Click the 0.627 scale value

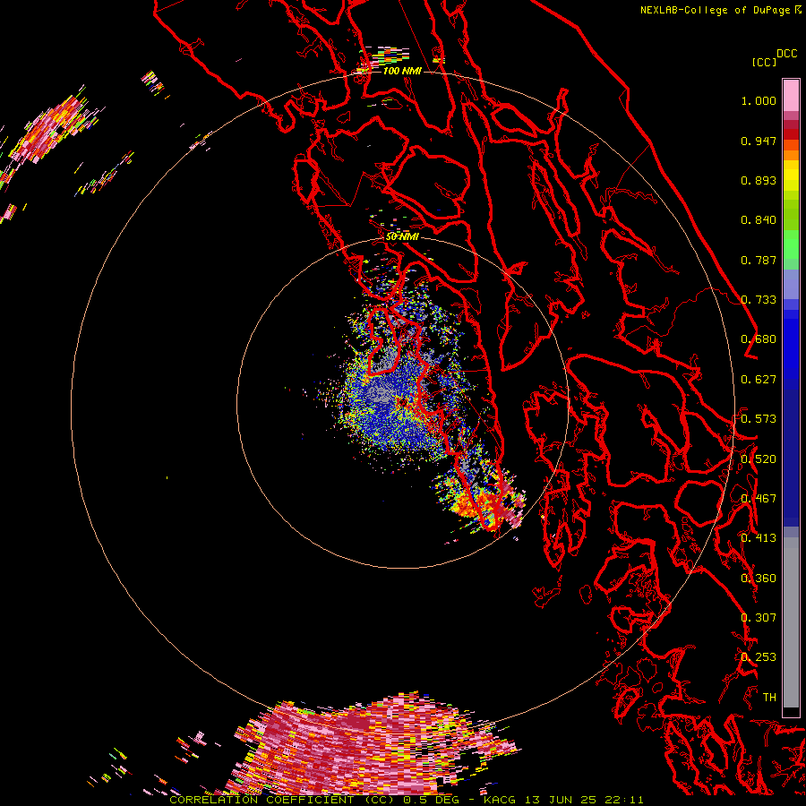tap(759, 380)
